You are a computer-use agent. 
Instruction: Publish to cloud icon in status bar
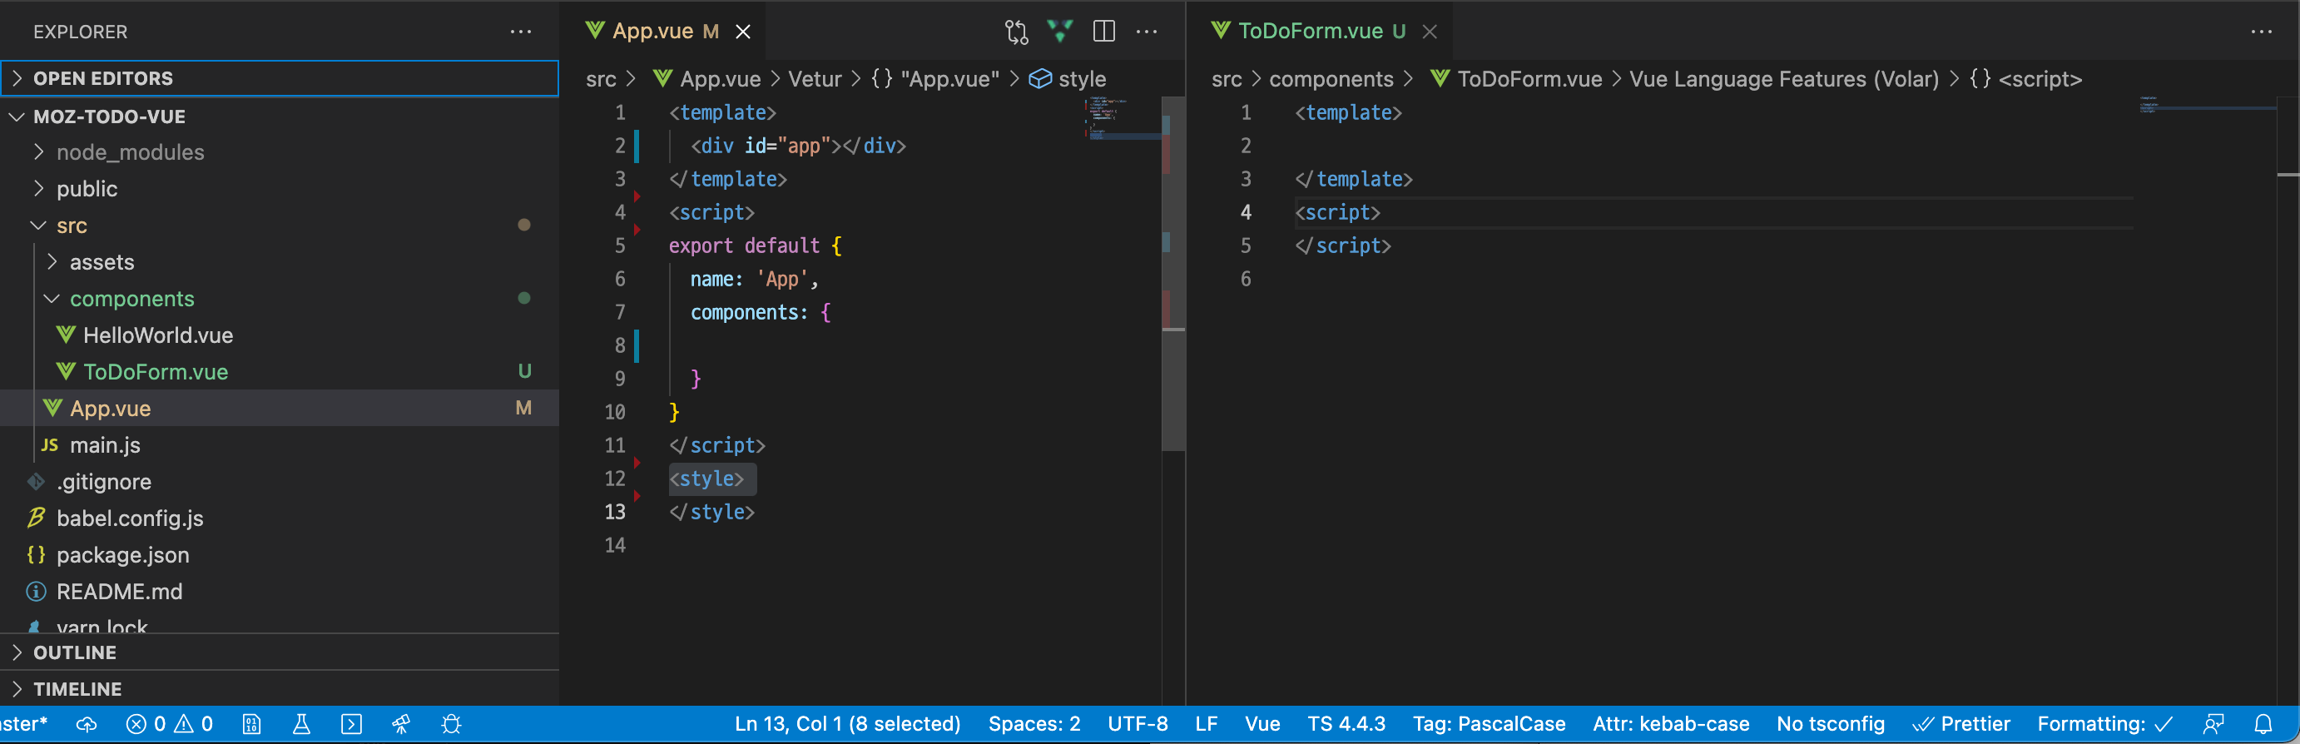pyautogui.click(x=87, y=724)
